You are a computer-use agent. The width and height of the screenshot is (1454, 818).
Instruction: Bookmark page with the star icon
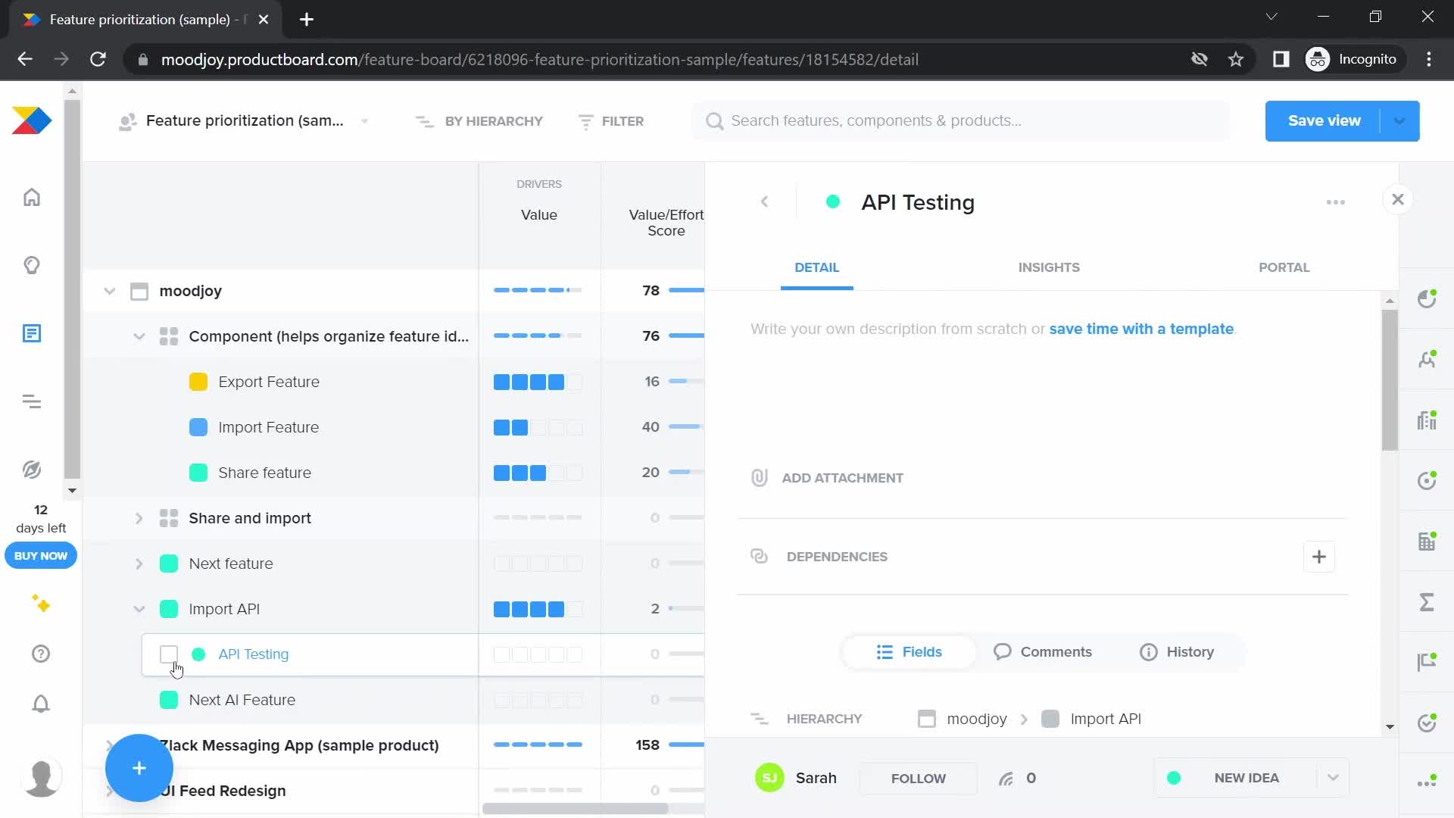(1236, 59)
